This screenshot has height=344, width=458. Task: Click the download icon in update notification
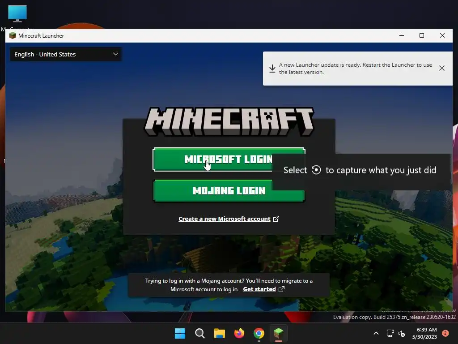coord(272,69)
